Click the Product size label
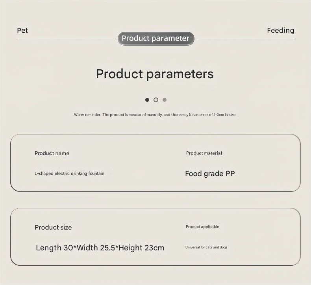The image size is (311, 285). (x=53, y=227)
